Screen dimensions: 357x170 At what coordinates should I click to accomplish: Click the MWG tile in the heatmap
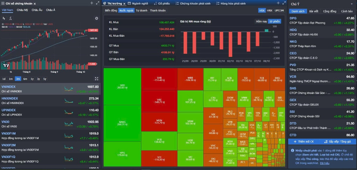coord(122,123)
